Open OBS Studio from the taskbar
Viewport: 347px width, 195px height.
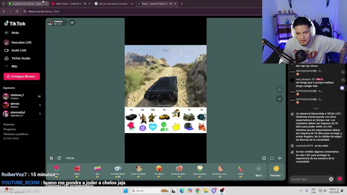tap(222, 191)
